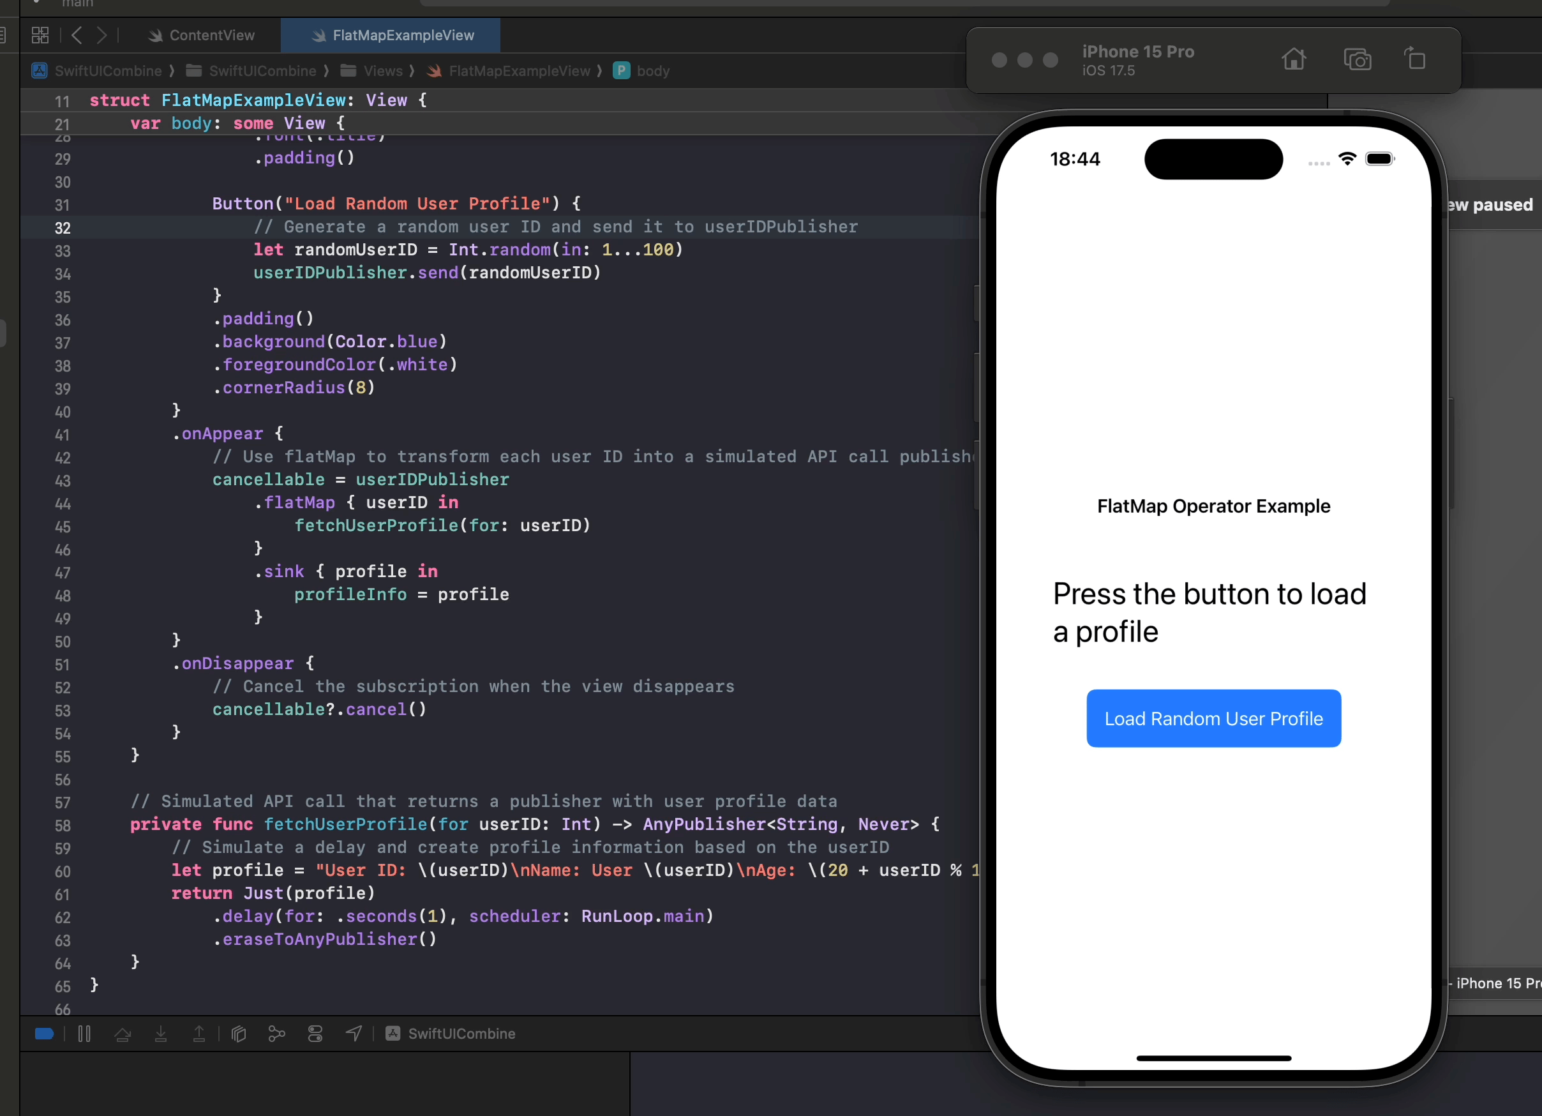Click the line 32 gutter number
Viewport: 1542px width, 1116px height.
click(63, 226)
